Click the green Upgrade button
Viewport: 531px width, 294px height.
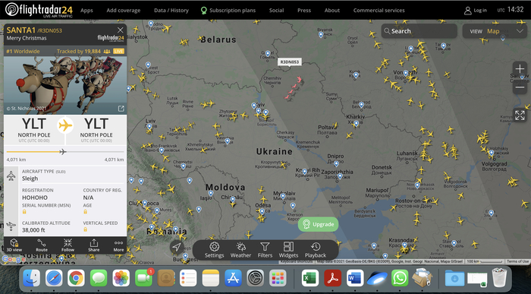click(318, 224)
